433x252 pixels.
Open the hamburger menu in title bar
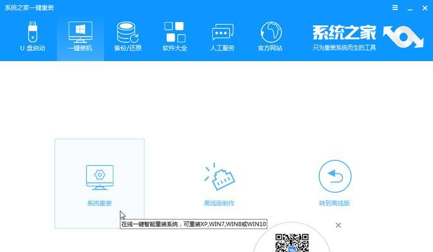coord(395,8)
